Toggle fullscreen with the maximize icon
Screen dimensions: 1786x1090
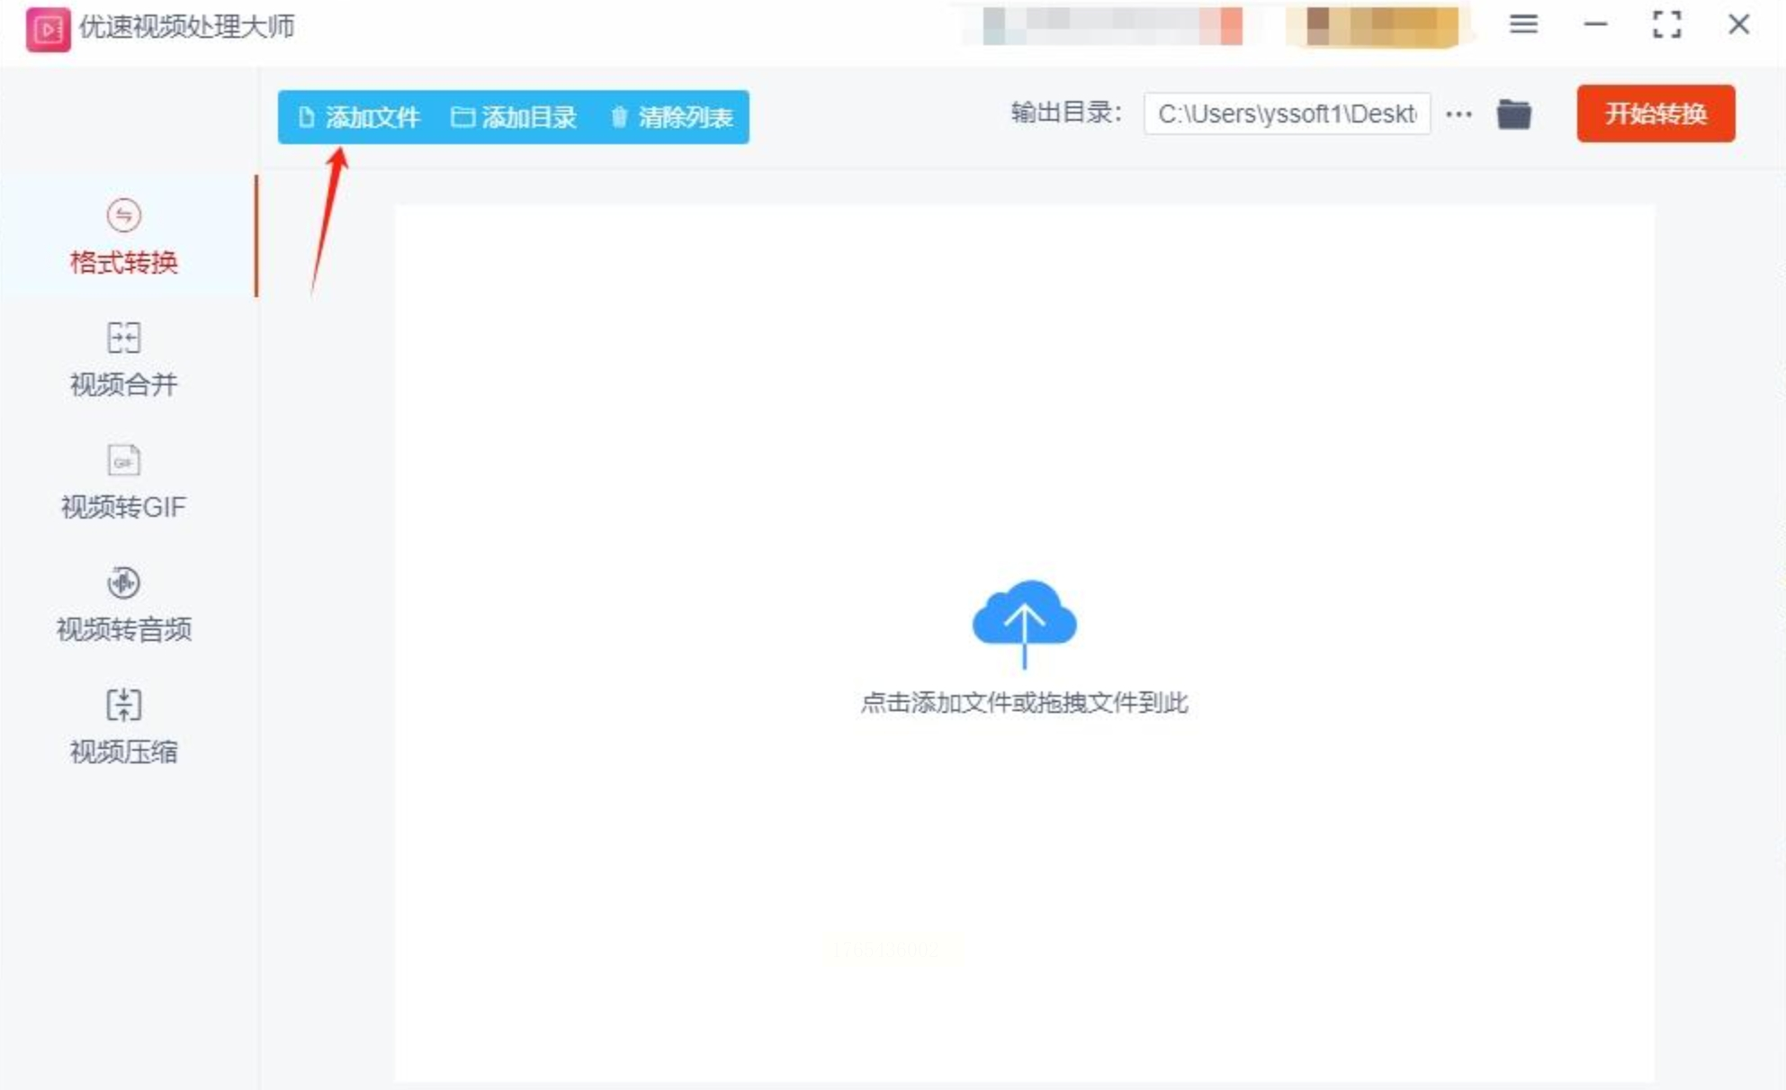pyautogui.click(x=1666, y=25)
